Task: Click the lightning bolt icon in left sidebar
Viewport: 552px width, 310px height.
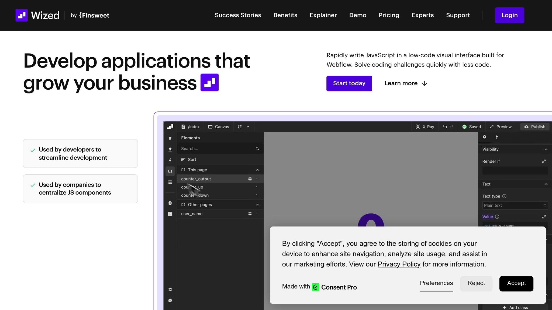Action: click(170, 160)
